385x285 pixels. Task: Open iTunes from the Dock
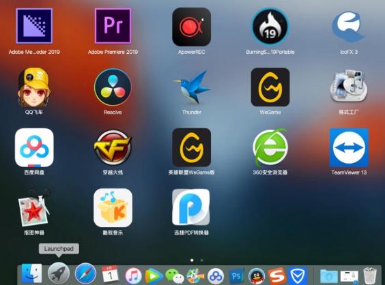pos(133,275)
